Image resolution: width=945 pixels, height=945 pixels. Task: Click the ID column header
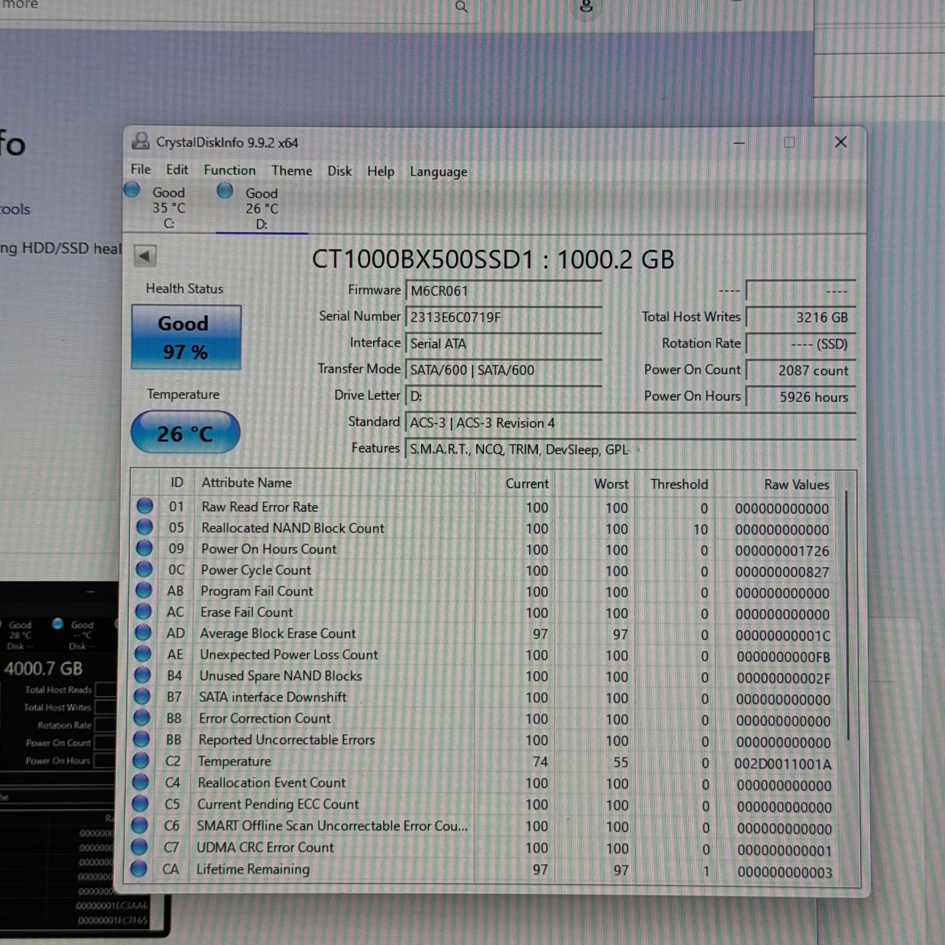[x=177, y=483]
